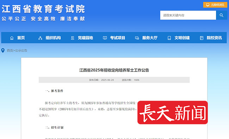The width and height of the screenshot is (229, 139).
Task: Click the 无障碍浏览 accessibility button
Action: click(x=215, y=5)
